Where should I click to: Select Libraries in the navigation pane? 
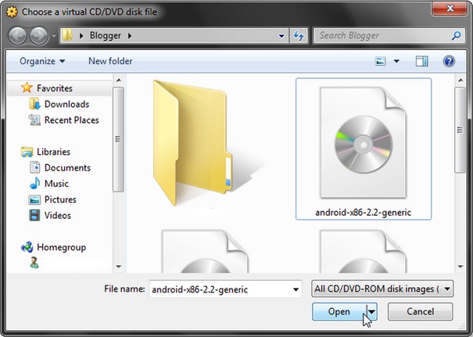click(53, 152)
